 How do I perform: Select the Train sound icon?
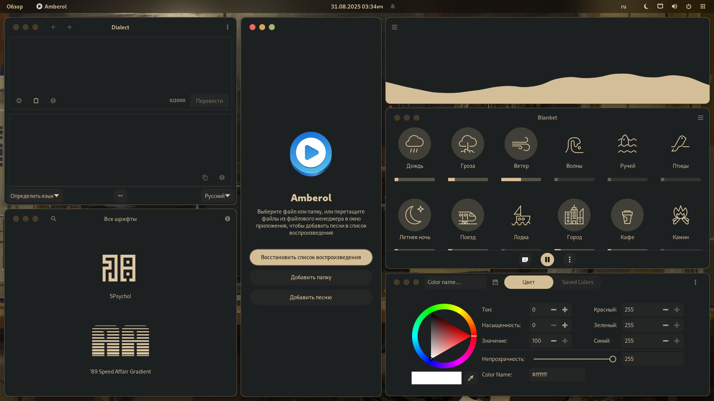[x=467, y=215]
